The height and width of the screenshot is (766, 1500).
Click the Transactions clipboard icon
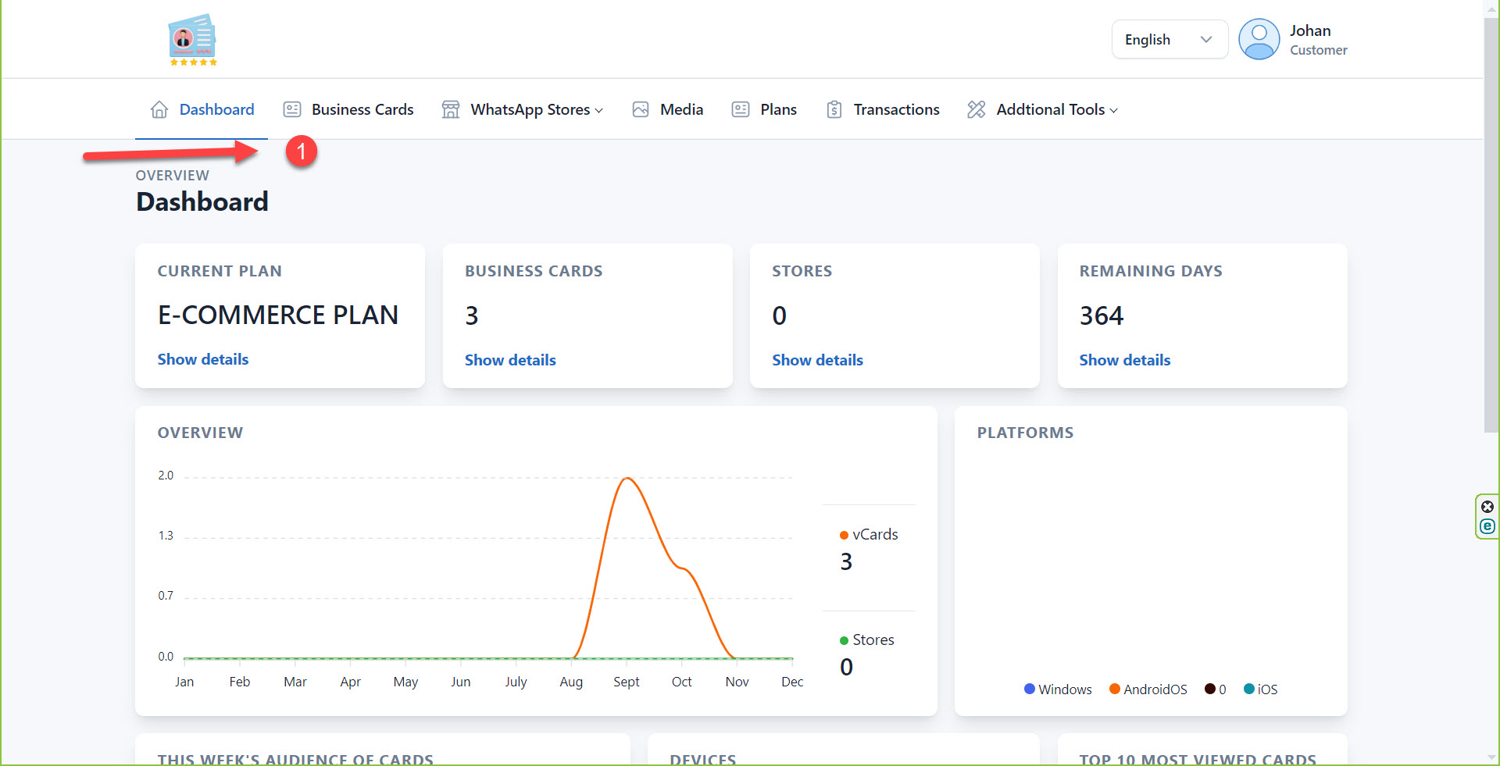(834, 110)
